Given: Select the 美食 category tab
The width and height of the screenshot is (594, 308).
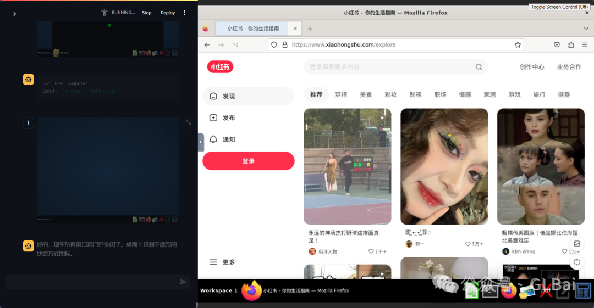Looking at the screenshot, I should [366, 95].
